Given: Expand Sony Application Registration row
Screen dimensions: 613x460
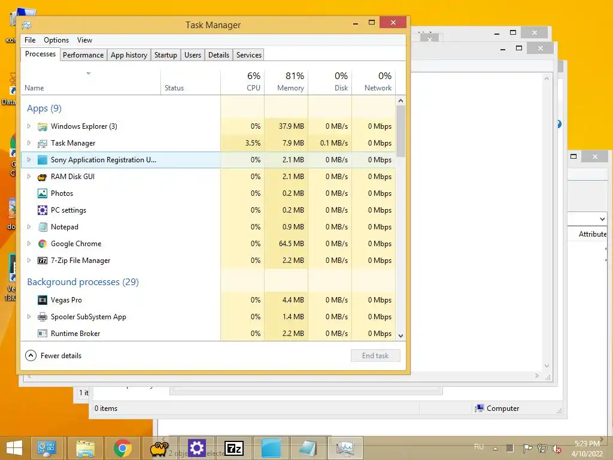Looking at the screenshot, I should pyautogui.click(x=29, y=159).
